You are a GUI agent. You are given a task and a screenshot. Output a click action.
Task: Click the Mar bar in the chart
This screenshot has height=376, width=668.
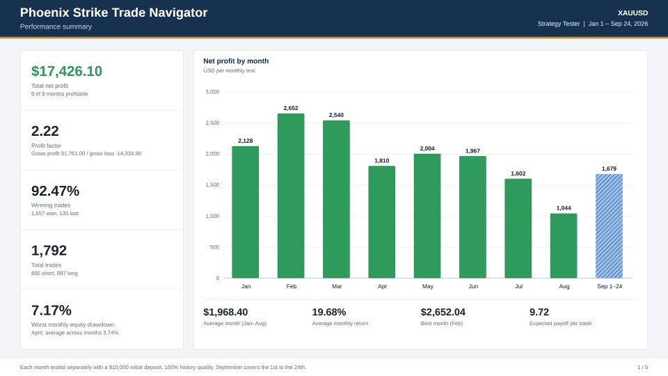coord(336,199)
